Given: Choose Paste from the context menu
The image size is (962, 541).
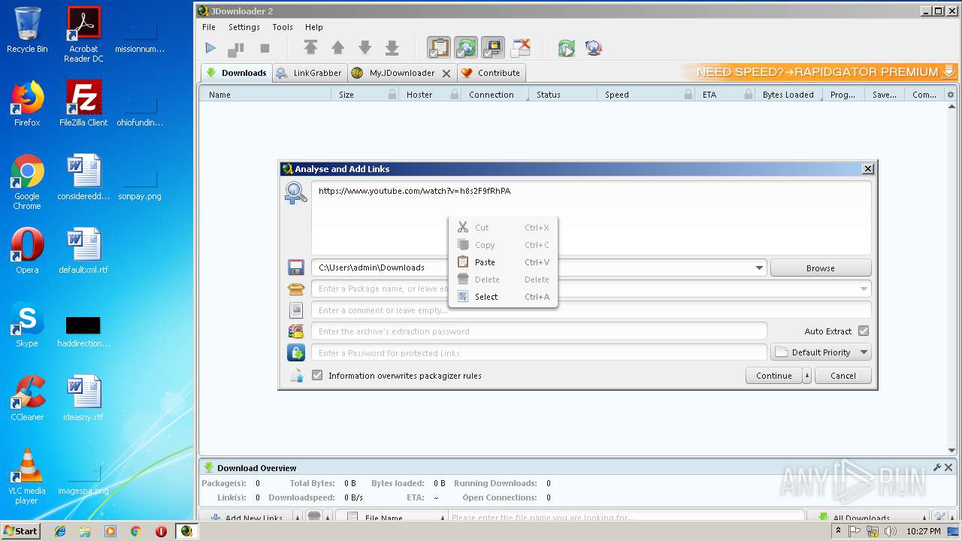Looking at the screenshot, I should coord(503,262).
